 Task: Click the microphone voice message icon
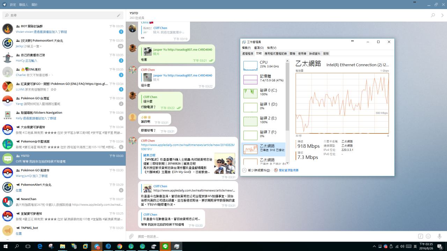[439, 236]
